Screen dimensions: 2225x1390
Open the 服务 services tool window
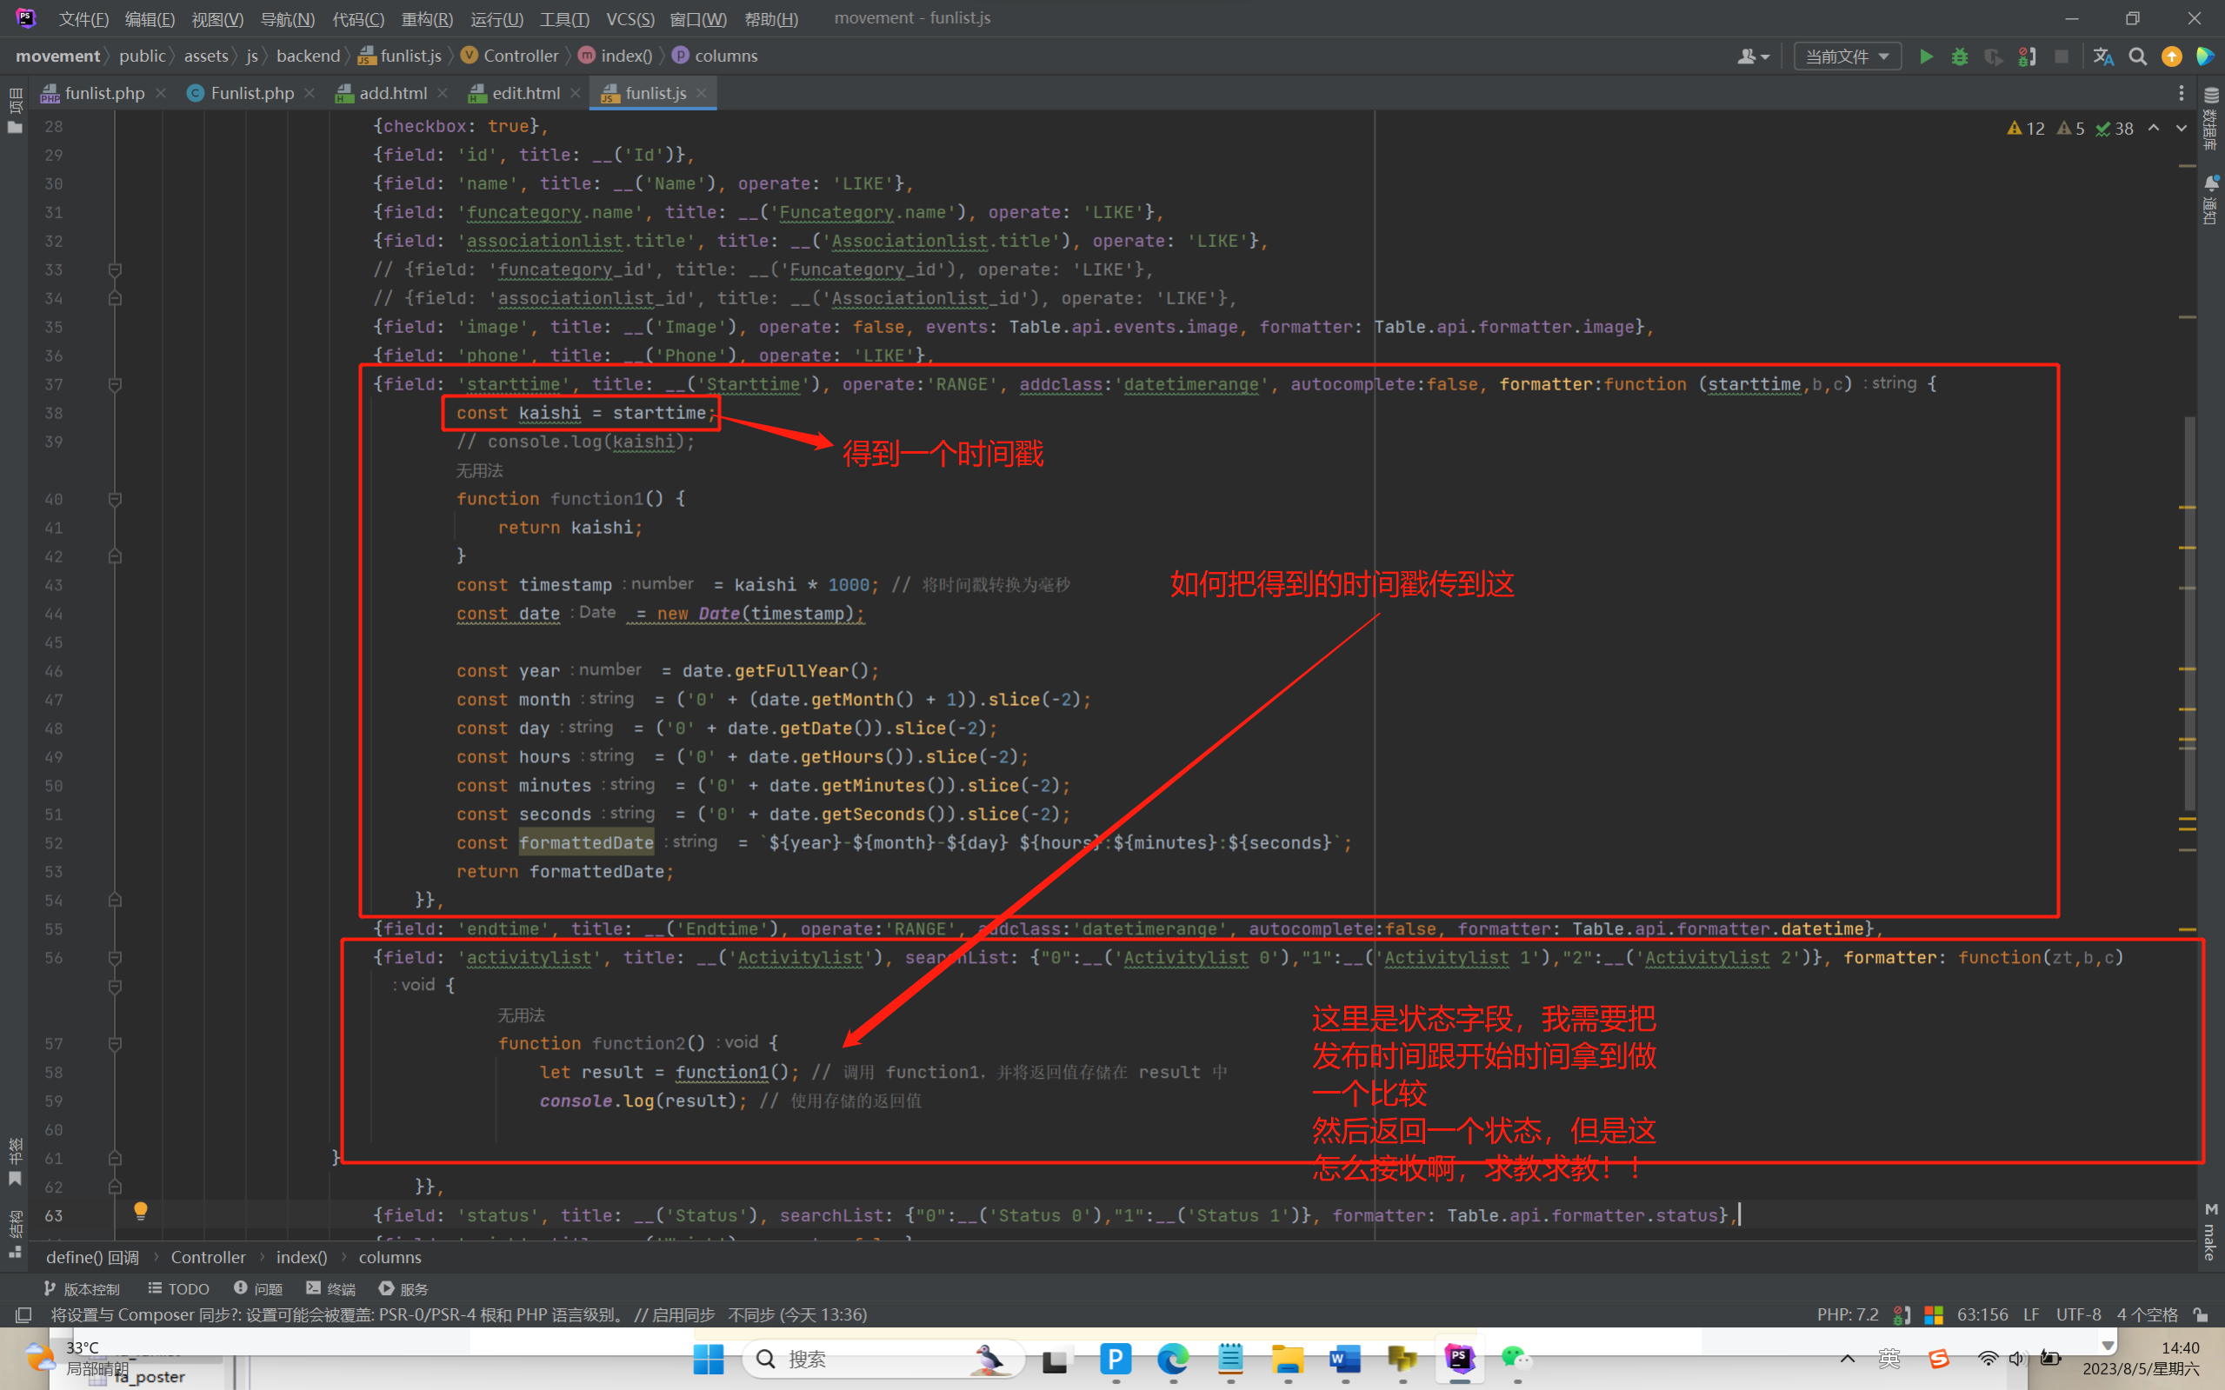[403, 1289]
